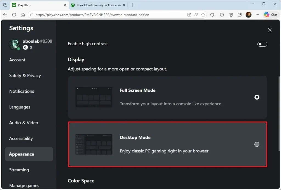Open the browser Settings and more menu

pos(257,15)
